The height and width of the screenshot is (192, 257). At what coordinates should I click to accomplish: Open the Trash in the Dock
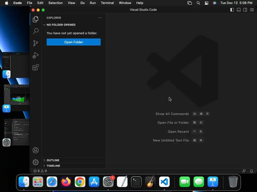(233, 182)
